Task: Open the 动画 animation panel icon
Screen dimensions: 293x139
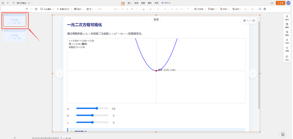Action: 287,49
